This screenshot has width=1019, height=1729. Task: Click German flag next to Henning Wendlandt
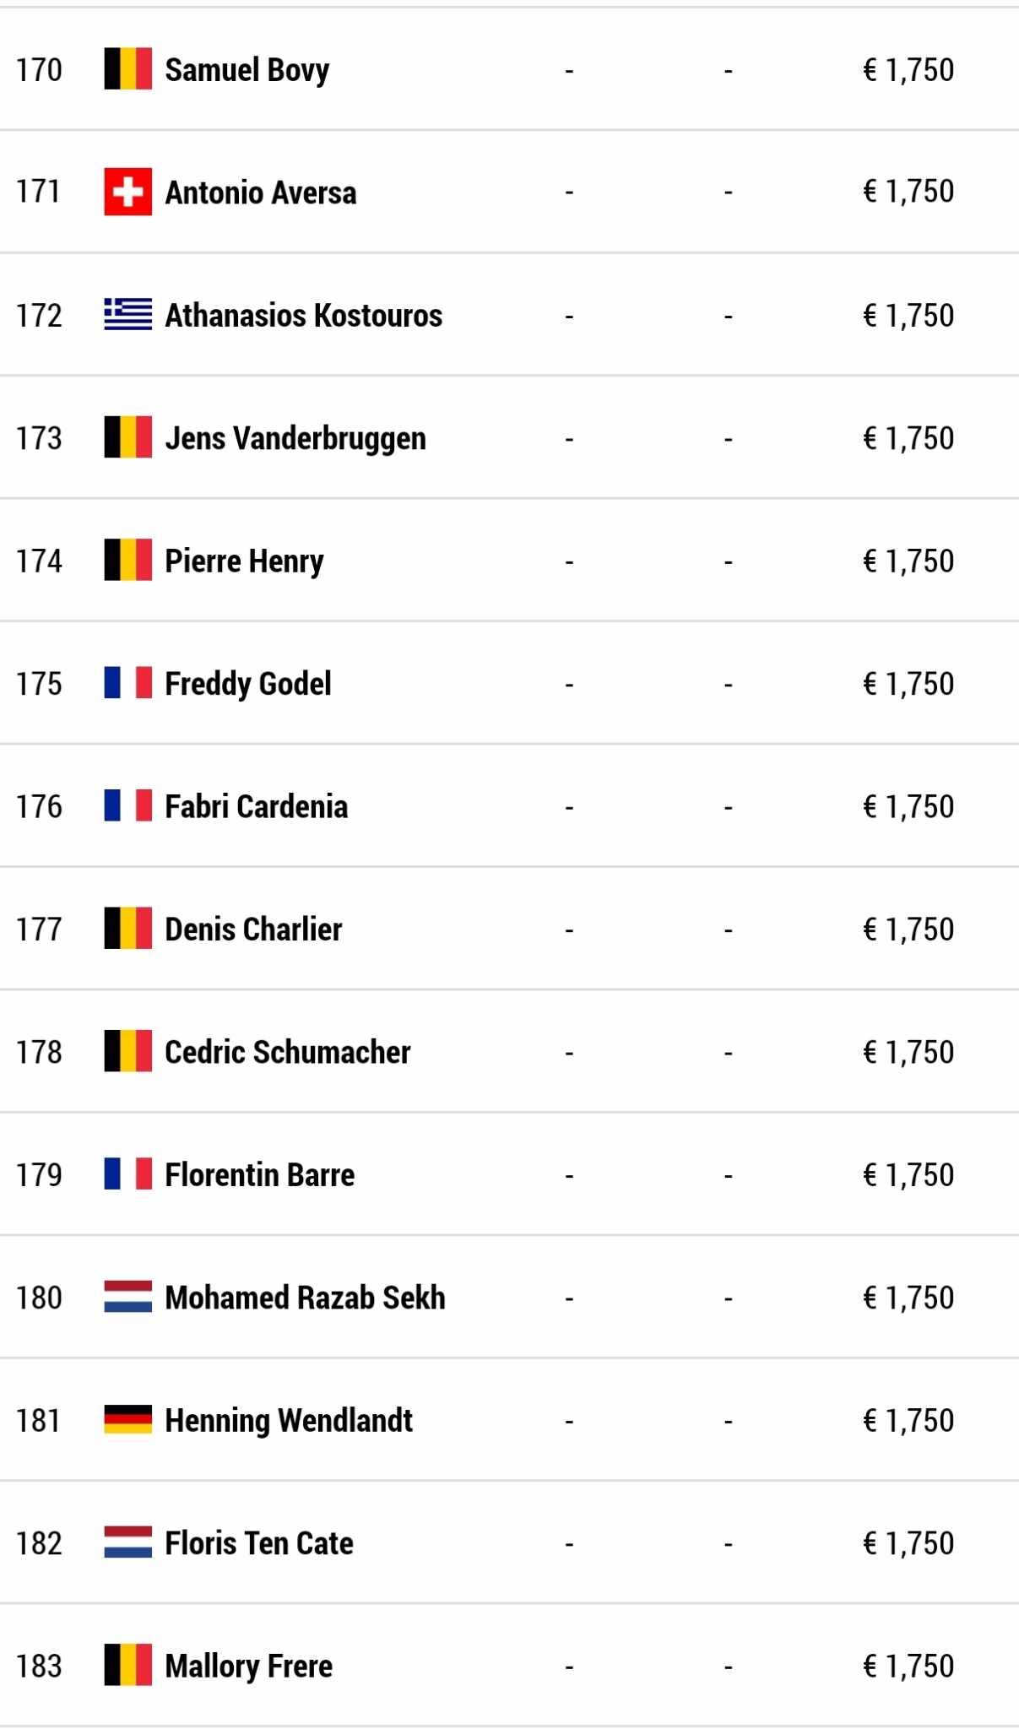click(x=128, y=1420)
